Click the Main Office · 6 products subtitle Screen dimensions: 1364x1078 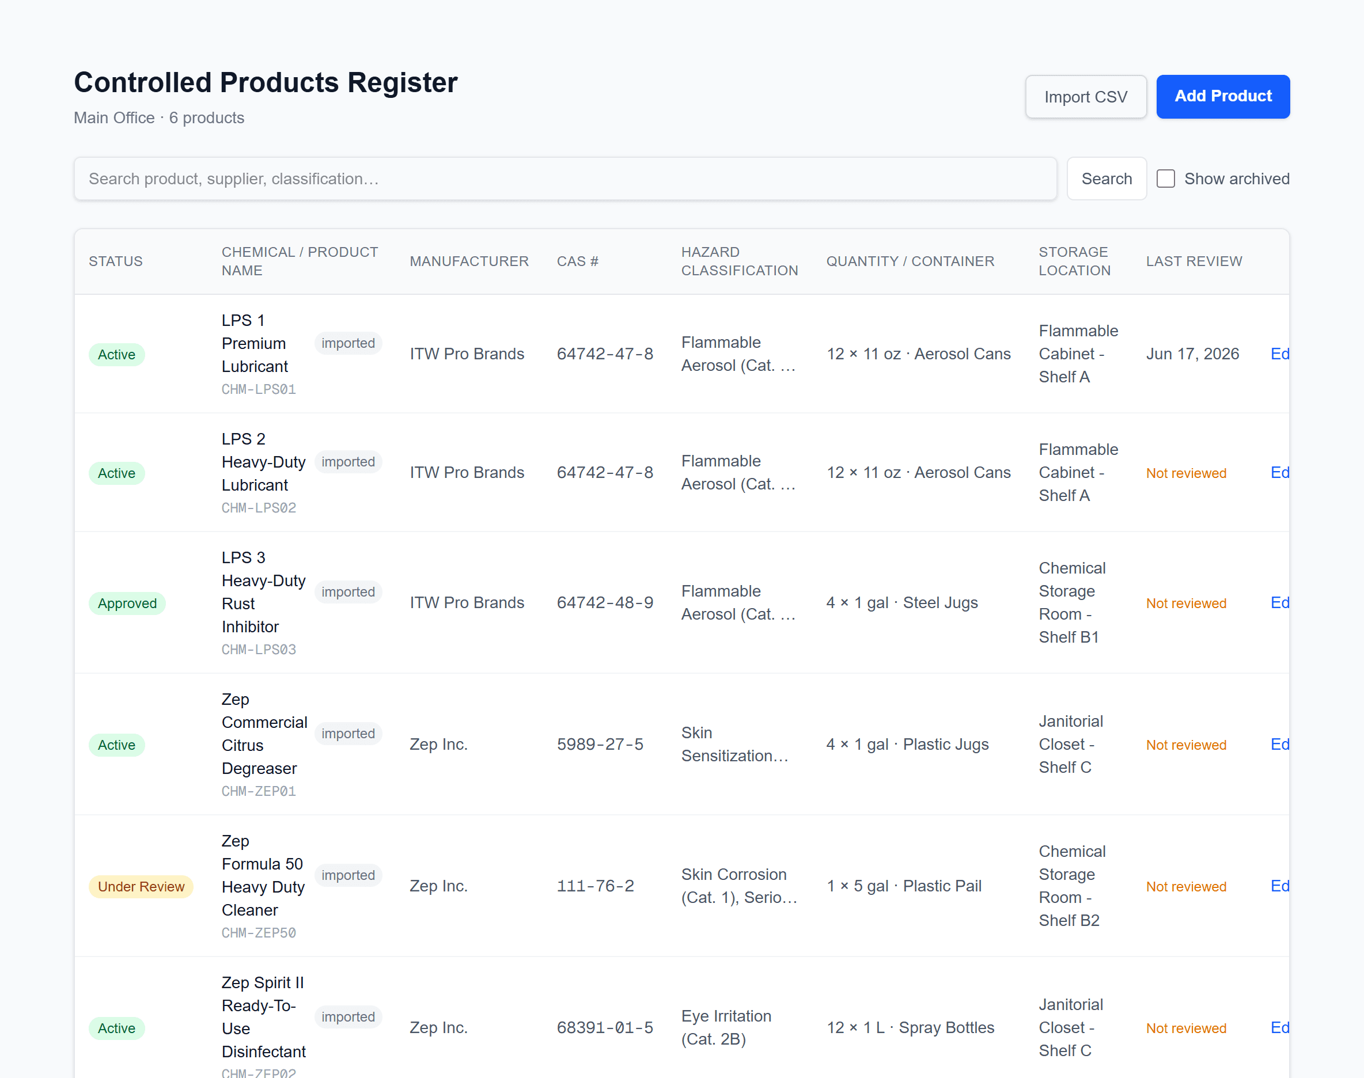[x=159, y=118]
